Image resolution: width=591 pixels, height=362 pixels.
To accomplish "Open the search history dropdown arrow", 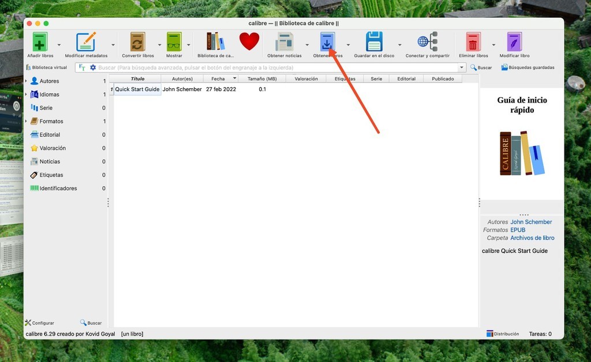I will point(461,68).
